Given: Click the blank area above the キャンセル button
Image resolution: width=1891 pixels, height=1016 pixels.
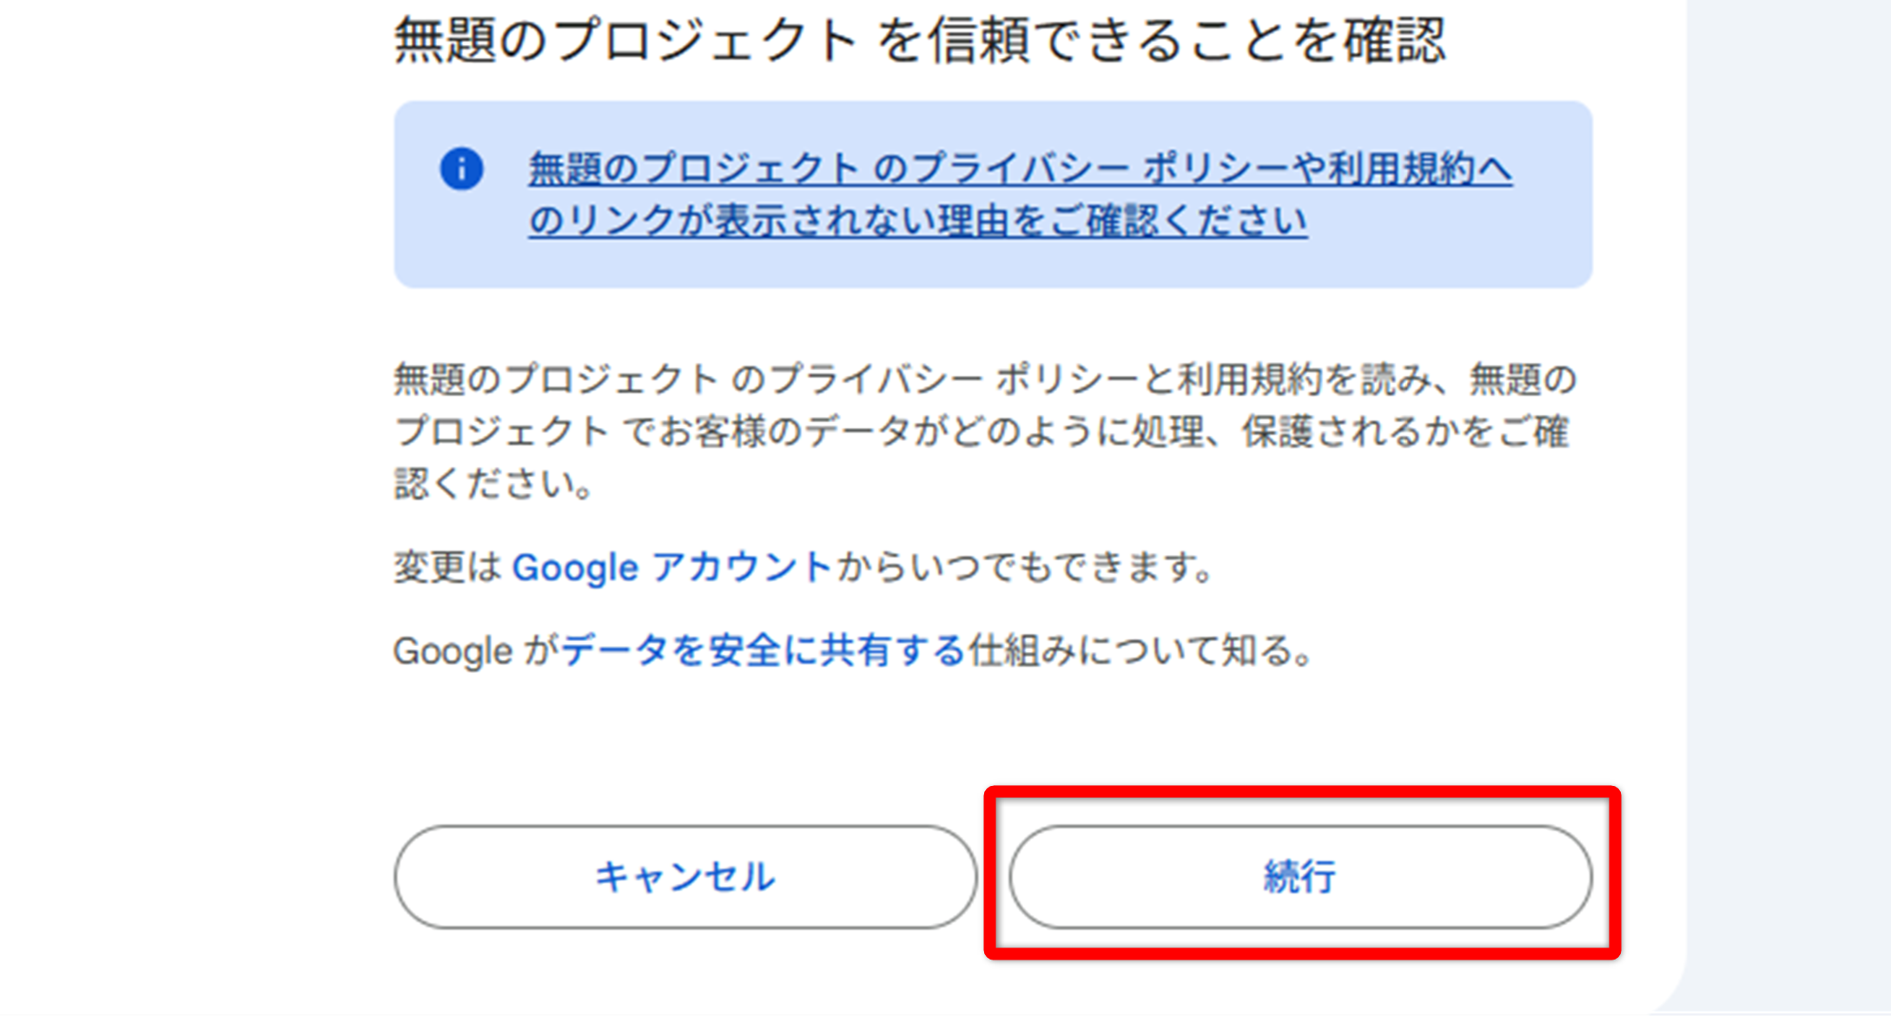Looking at the screenshot, I should coord(685,755).
